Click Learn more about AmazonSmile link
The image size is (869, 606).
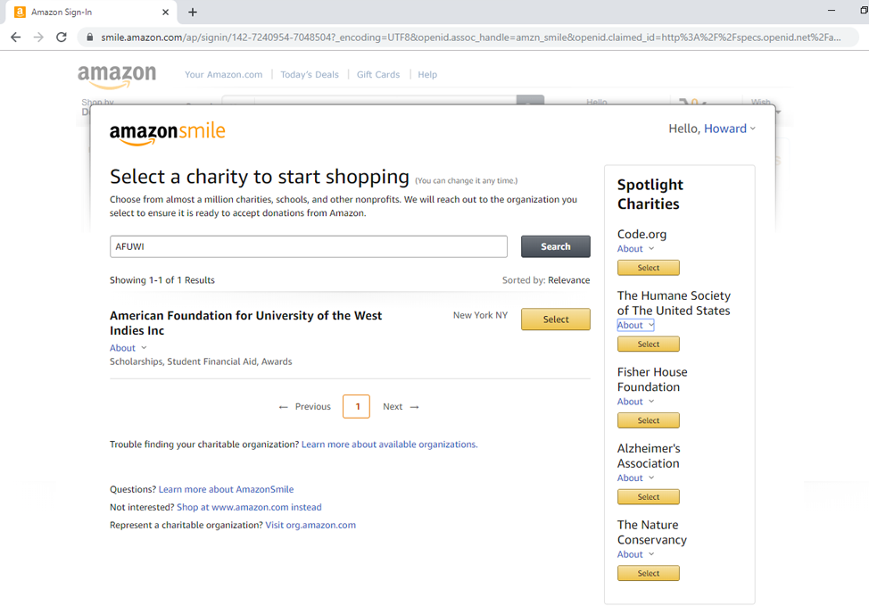[226, 490]
